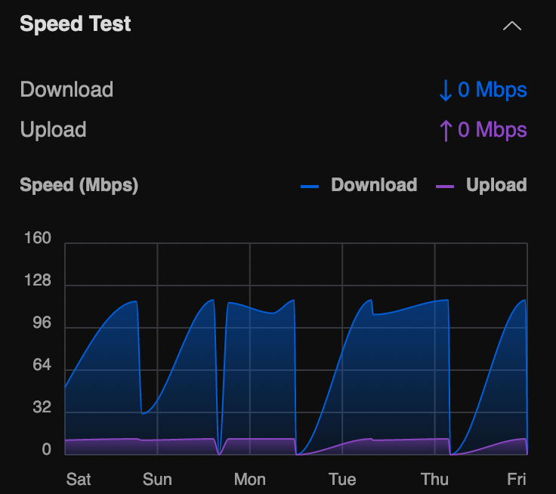
Task: Click the Fri label on chart axis
Action: (517, 479)
